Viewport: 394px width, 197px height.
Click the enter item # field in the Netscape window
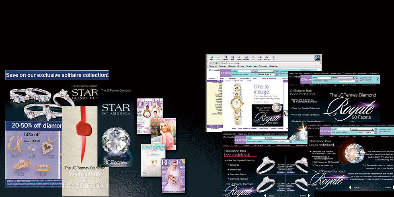(267, 74)
